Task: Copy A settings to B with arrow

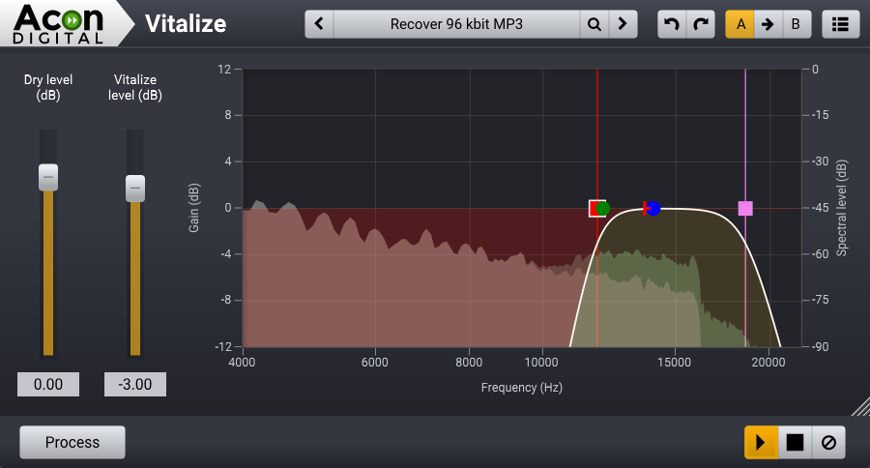Action: coord(768,24)
